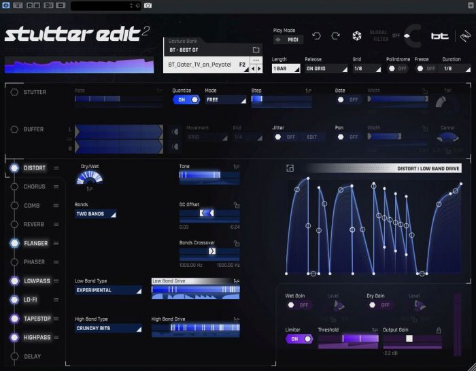Select the TAPESTOP module tab
476x371 pixels.
tap(37, 319)
